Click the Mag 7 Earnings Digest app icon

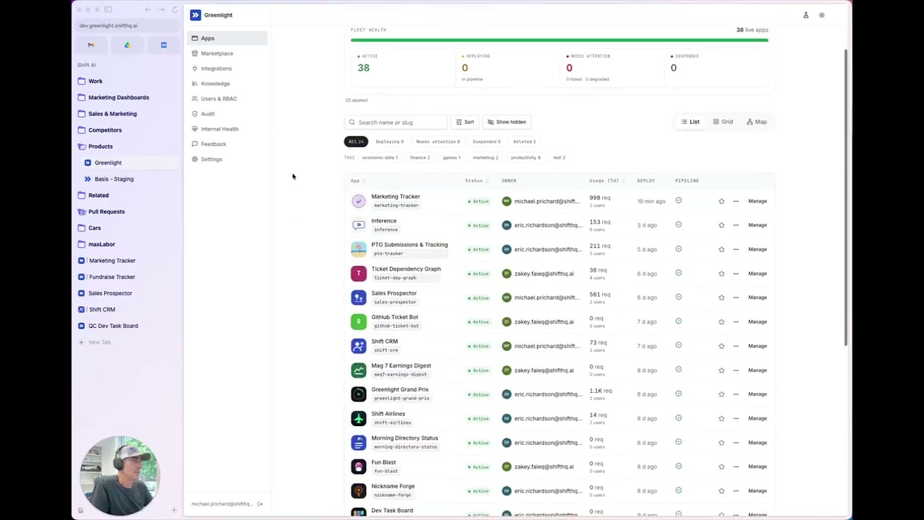(359, 370)
